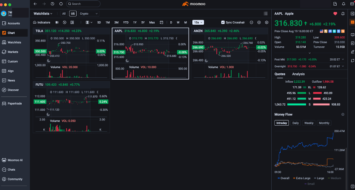Zoom out charts with minus icon
The width and height of the screenshot is (355, 190).
[x=251, y=22]
